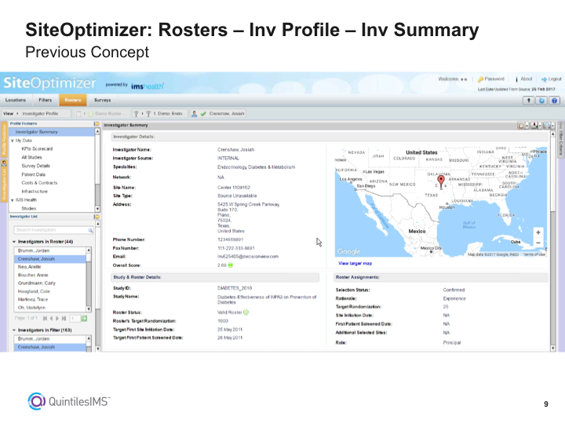
Task: Click the Password key icon
Action: click(x=480, y=79)
